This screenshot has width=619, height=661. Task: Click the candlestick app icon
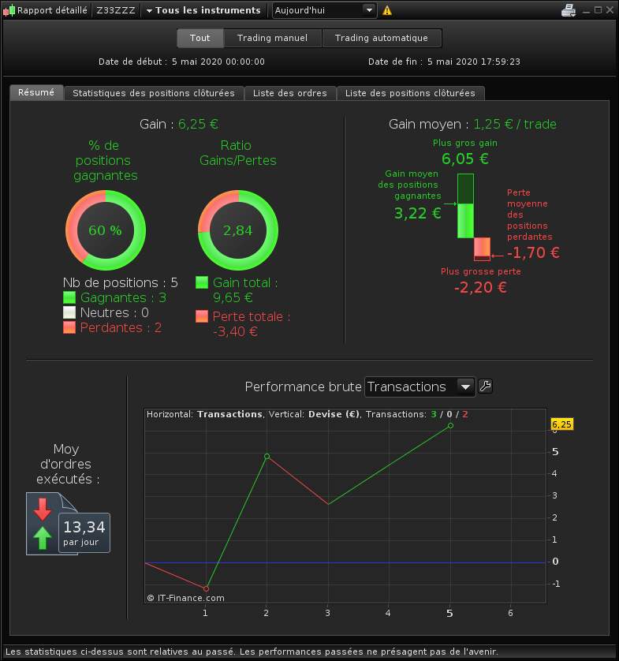(9, 10)
